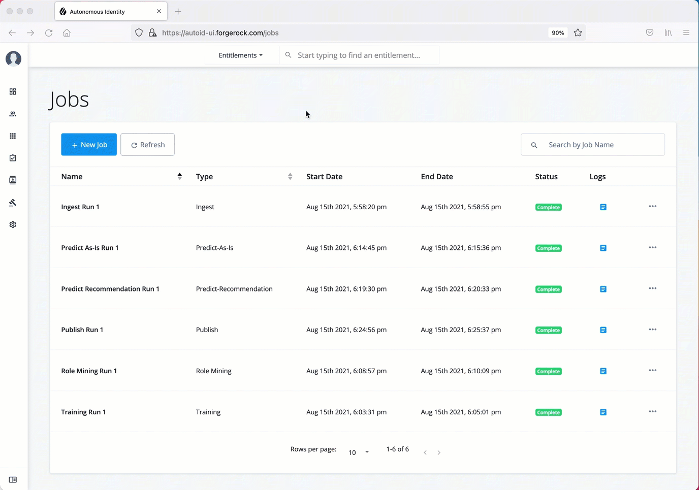Click the gavel rules icon in sidebar
The height and width of the screenshot is (490, 699).
pyautogui.click(x=13, y=203)
